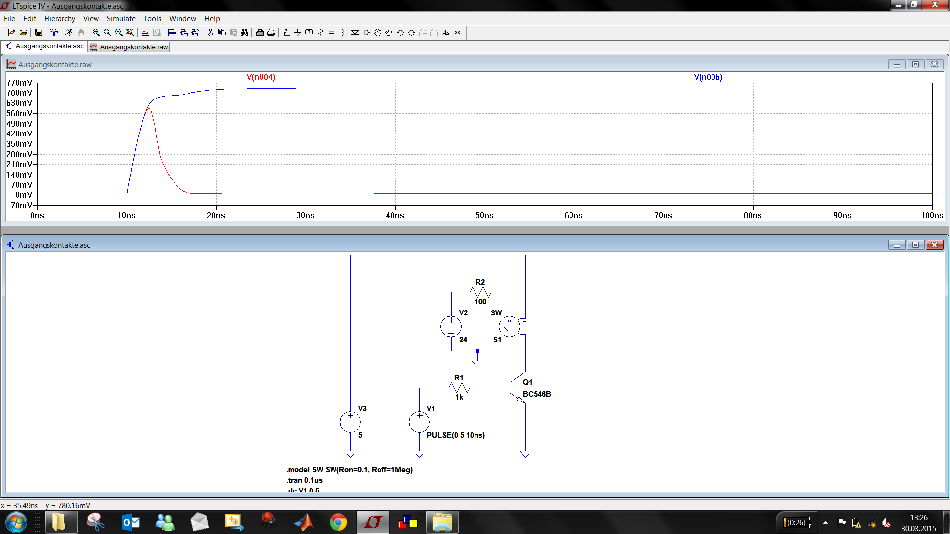
Task: Click the New Schematic toolbar icon
Action: click(x=12, y=33)
